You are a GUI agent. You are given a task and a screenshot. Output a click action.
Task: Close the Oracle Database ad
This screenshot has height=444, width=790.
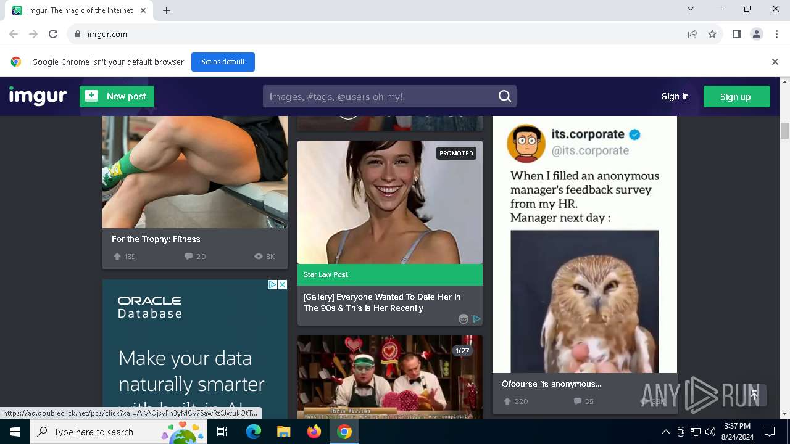click(x=282, y=284)
